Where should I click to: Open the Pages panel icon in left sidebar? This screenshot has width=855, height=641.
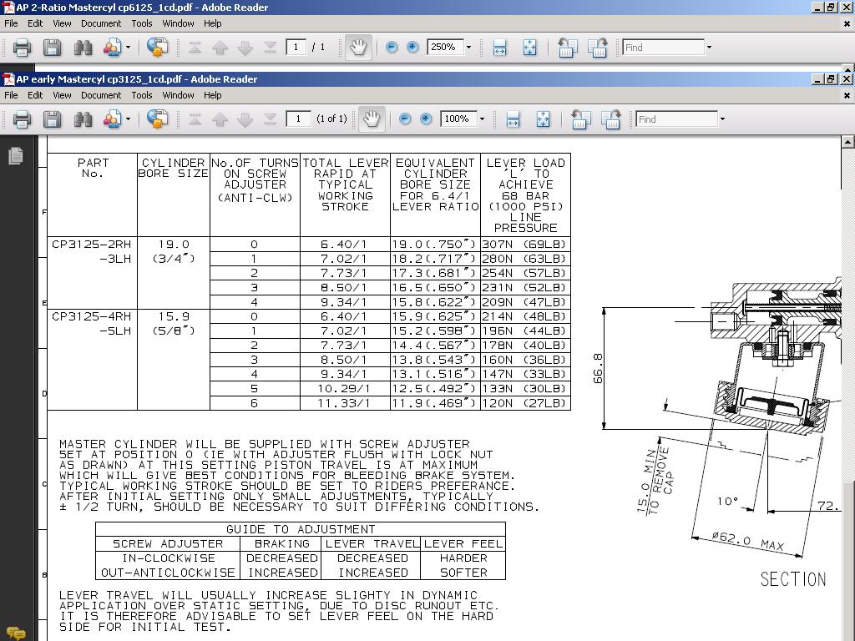click(15, 156)
